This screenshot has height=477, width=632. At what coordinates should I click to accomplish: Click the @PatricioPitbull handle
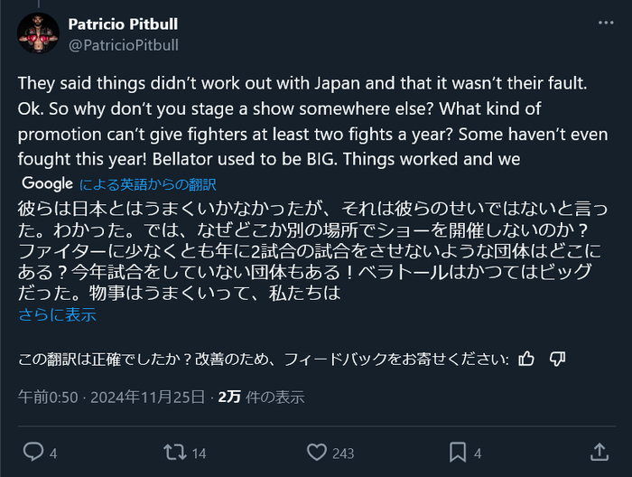(123, 43)
